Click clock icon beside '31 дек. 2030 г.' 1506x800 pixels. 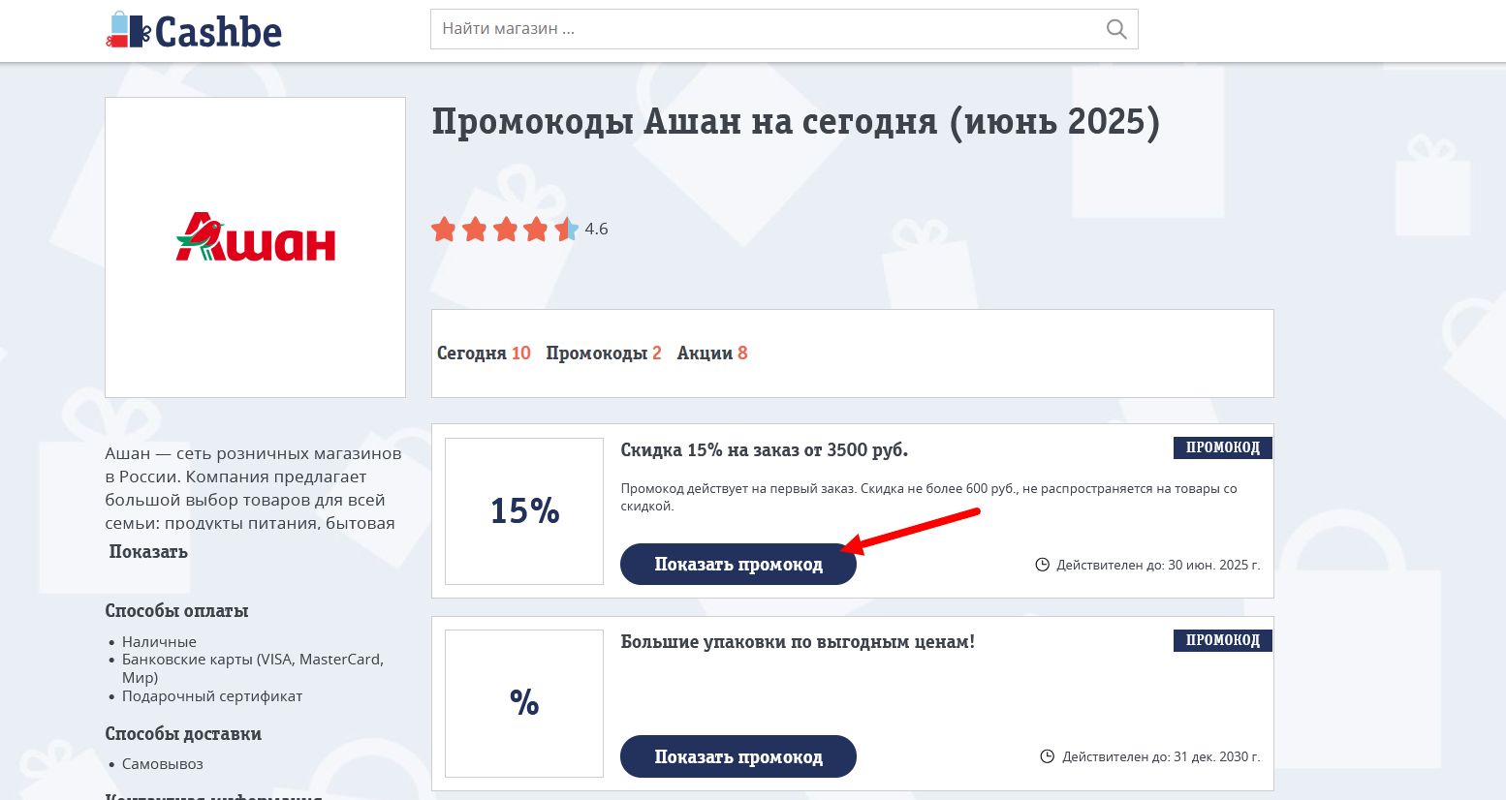[1047, 756]
